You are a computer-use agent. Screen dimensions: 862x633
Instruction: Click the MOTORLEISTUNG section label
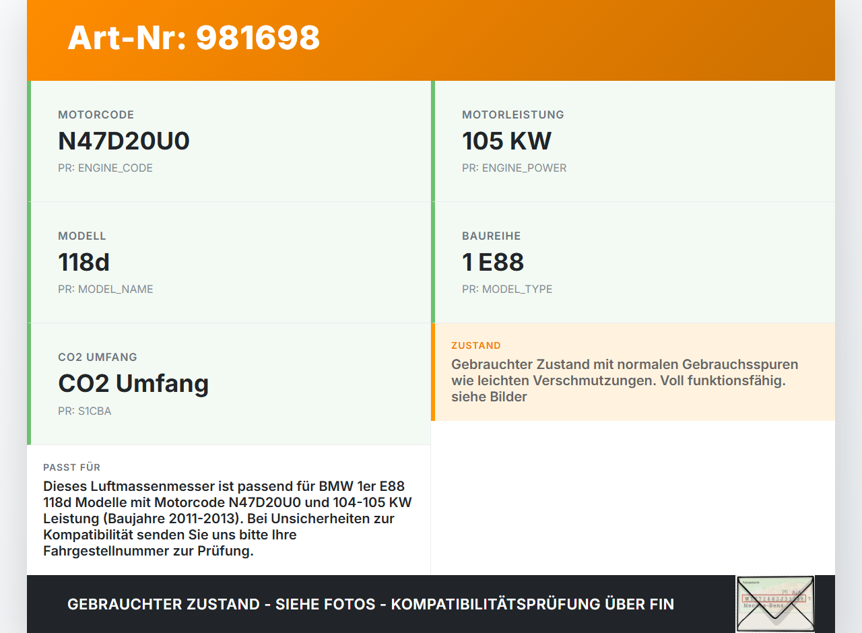point(512,114)
